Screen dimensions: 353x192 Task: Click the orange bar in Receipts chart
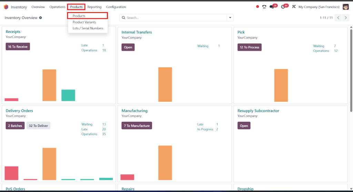point(49,85)
